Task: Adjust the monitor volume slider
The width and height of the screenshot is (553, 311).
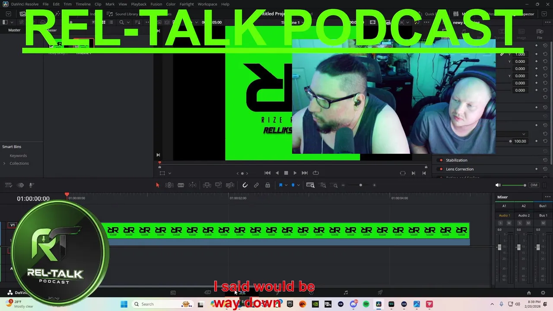Action: (x=514, y=185)
